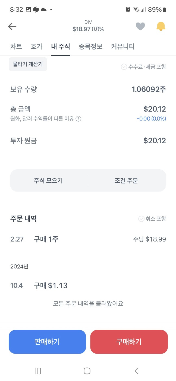Switch to the 차트 tab
Screen dimensions: 176x381
[16, 46]
